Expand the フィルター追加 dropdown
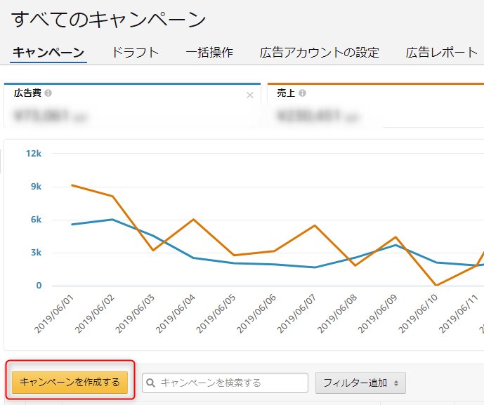This screenshot has height=405, width=484. pos(360,383)
